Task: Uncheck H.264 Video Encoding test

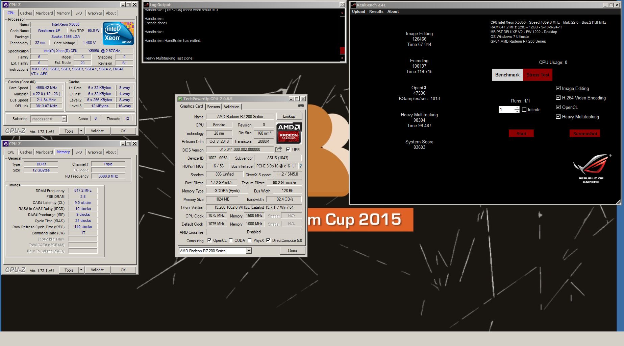Action: pos(558,98)
